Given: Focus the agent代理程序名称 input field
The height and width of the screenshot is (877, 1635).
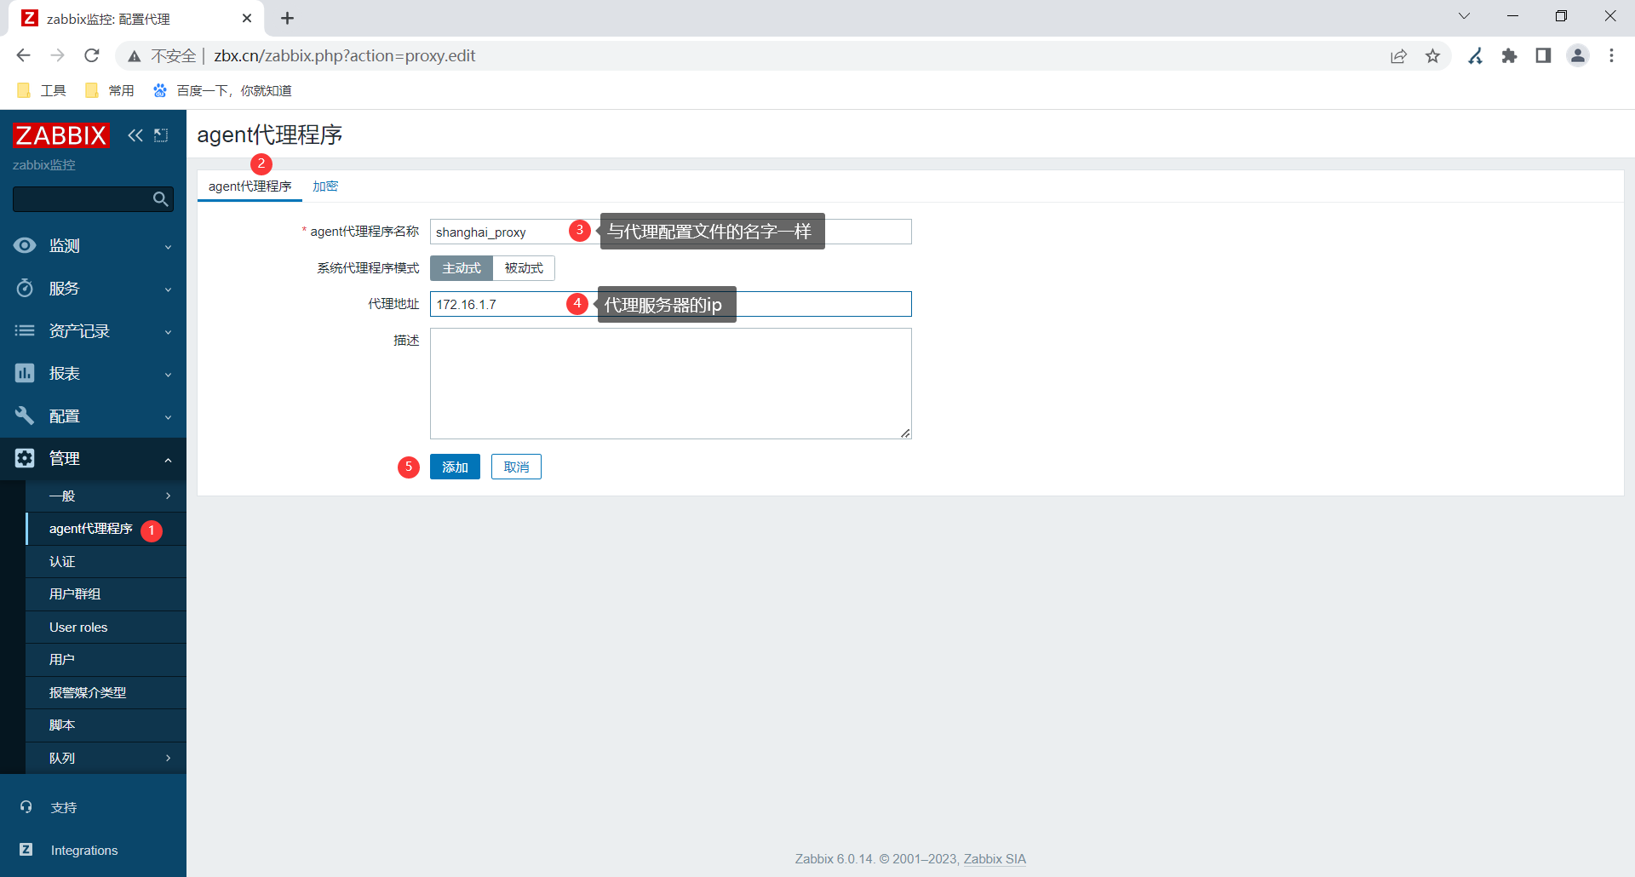Looking at the screenshot, I should click(x=670, y=232).
